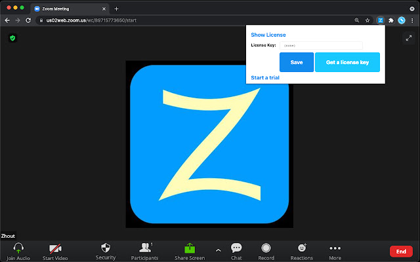Screen dimensions: 420x262
Task: Open the Security shield options
Action: click(106, 248)
